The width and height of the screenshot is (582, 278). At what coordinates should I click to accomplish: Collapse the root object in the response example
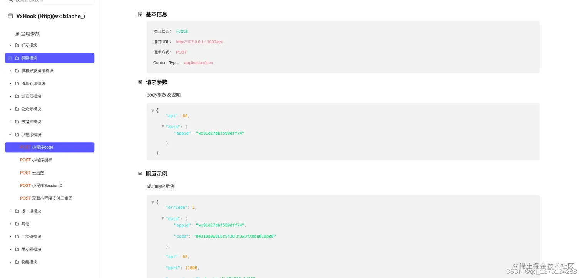pyautogui.click(x=152, y=202)
